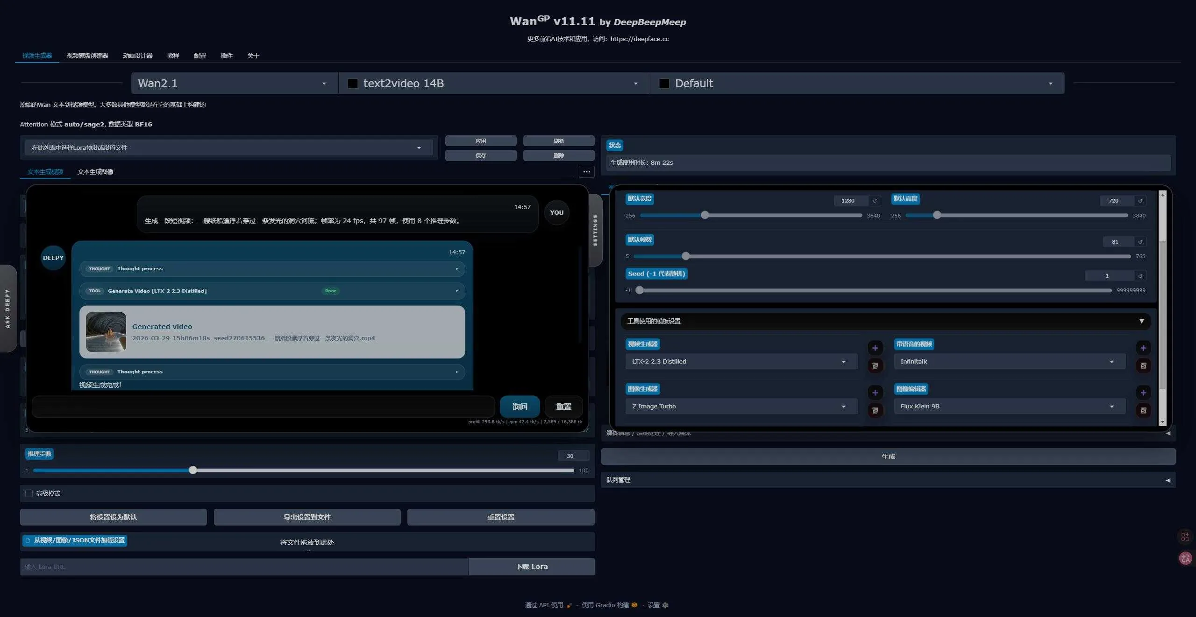
Task: Reset default frame count with its refresh icon
Action: (1140, 242)
